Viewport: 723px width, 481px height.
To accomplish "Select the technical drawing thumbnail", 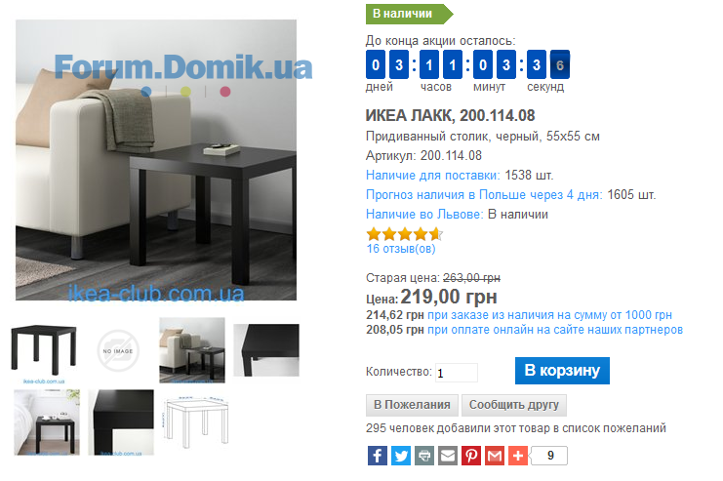I will click(x=196, y=421).
